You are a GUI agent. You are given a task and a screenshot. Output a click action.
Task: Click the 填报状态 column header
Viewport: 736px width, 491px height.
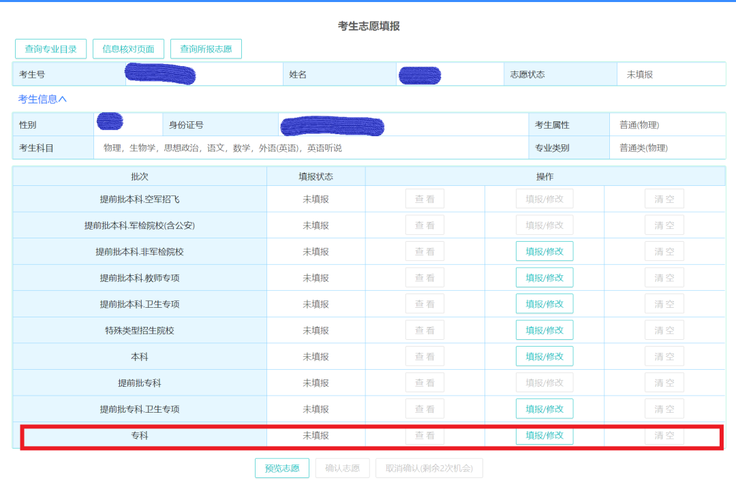pos(316,176)
